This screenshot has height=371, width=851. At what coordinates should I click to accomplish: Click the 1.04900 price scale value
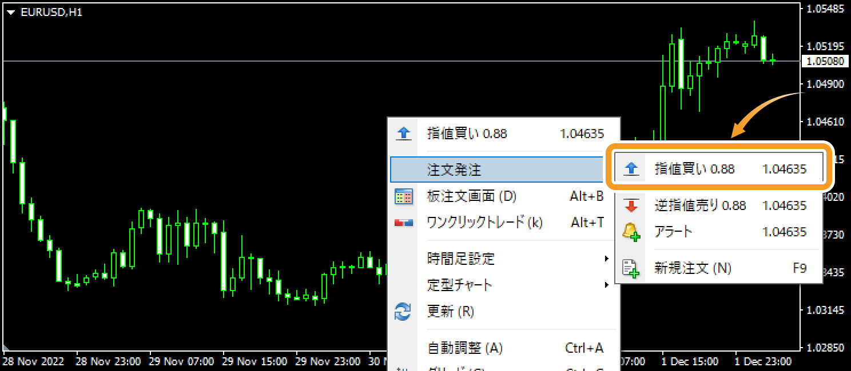click(x=825, y=84)
